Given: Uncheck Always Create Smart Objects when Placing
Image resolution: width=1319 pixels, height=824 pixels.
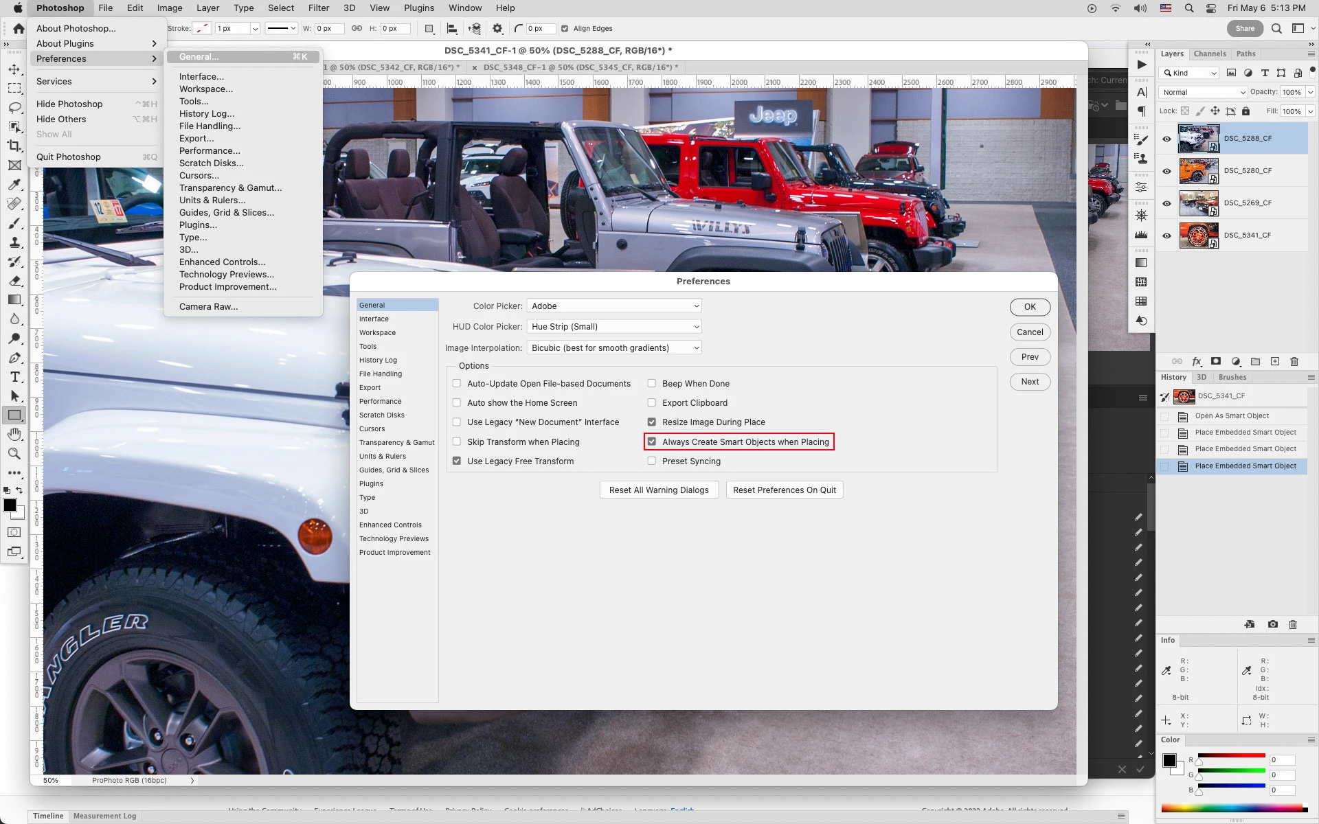Looking at the screenshot, I should pyautogui.click(x=651, y=442).
